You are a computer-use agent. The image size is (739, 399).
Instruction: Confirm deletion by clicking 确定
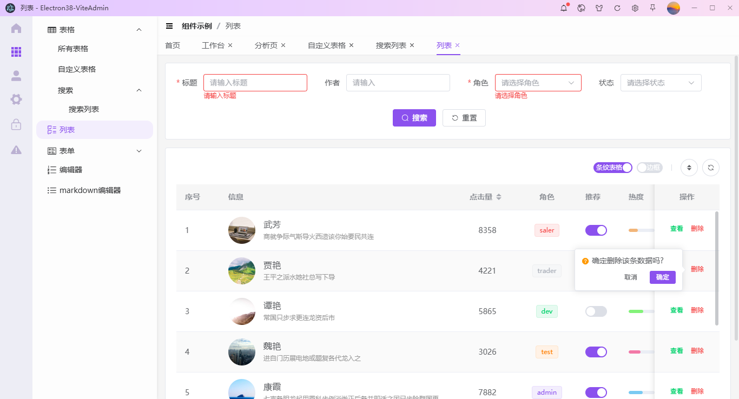click(x=662, y=277)
